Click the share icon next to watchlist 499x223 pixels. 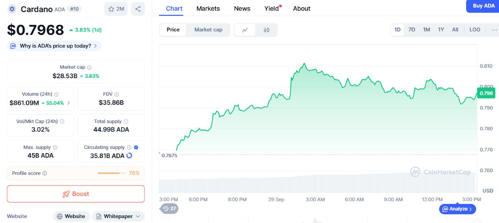coord(138,9)
